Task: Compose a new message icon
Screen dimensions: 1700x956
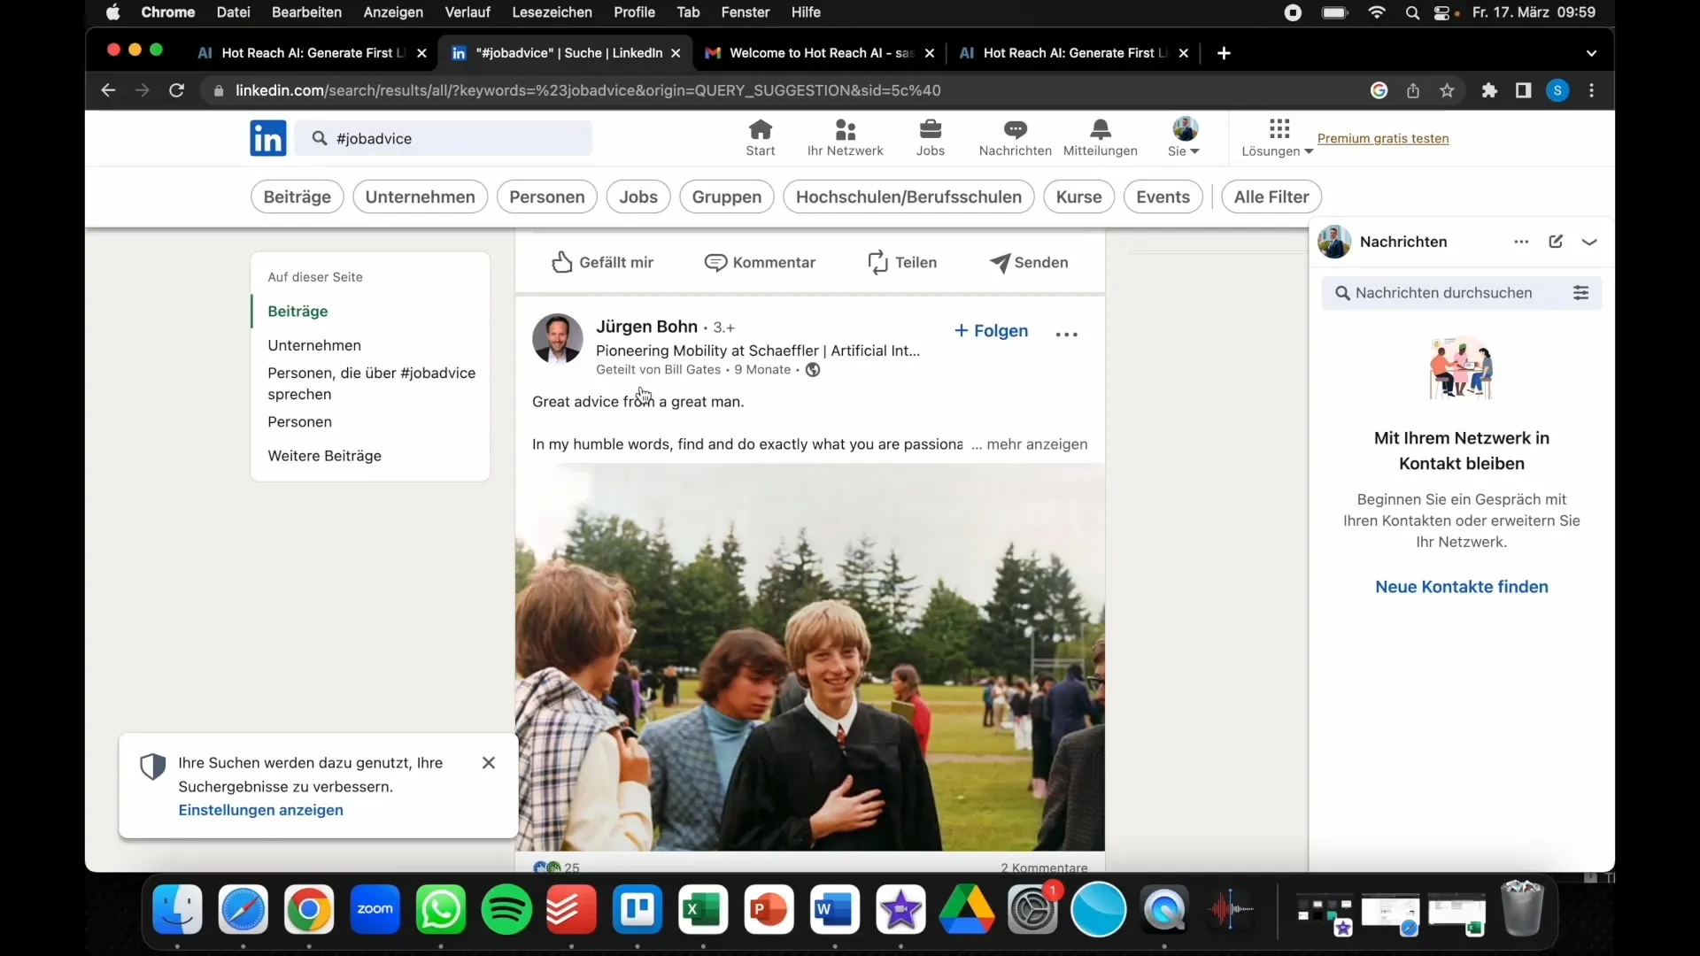Action: click(x=1556, y=242)
